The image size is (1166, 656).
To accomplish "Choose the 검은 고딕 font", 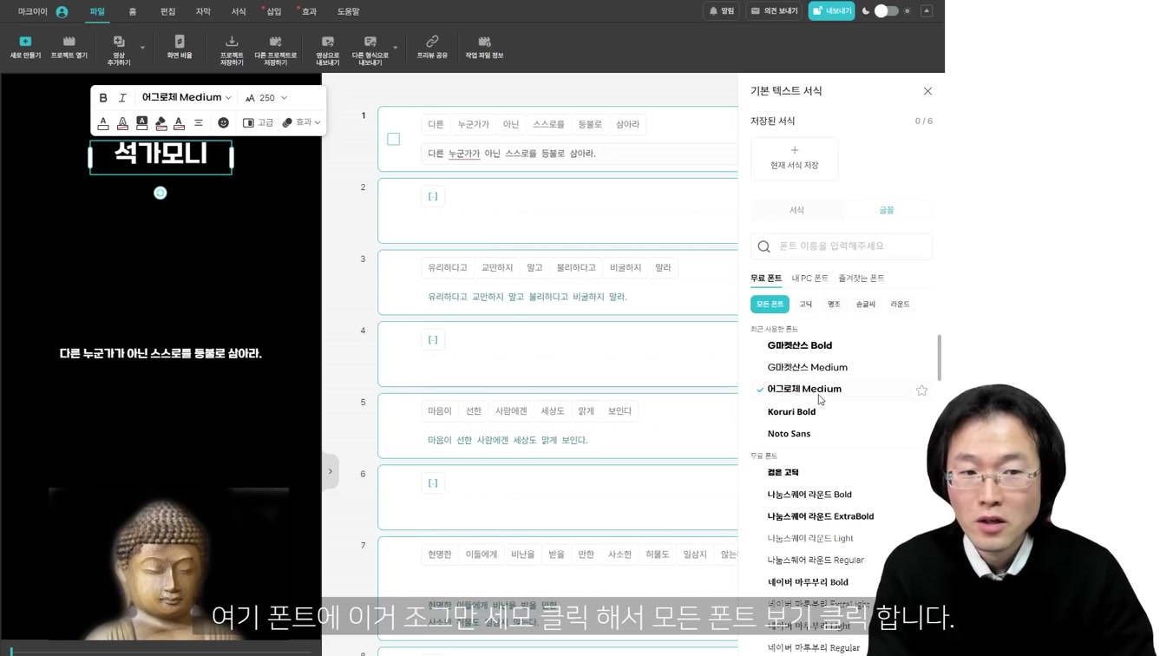I will (x=783, y=473).
